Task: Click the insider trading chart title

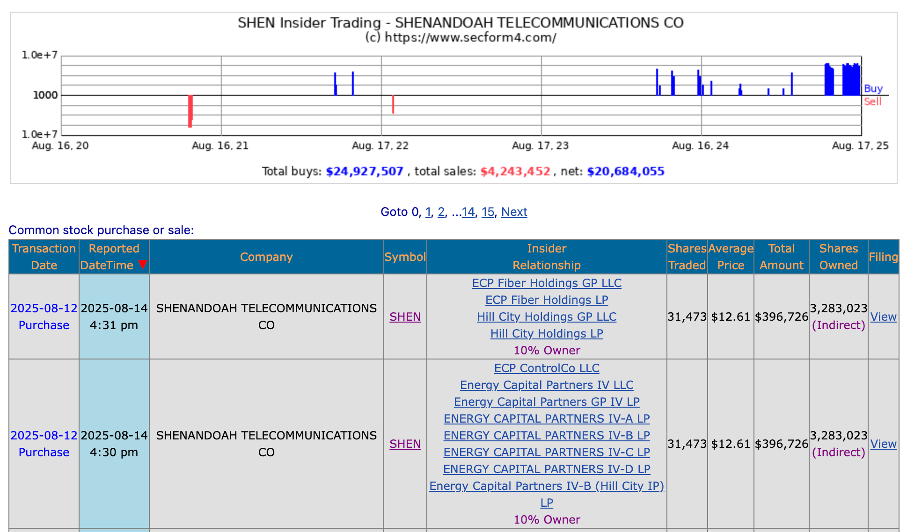Action: (x=460, y=23)
